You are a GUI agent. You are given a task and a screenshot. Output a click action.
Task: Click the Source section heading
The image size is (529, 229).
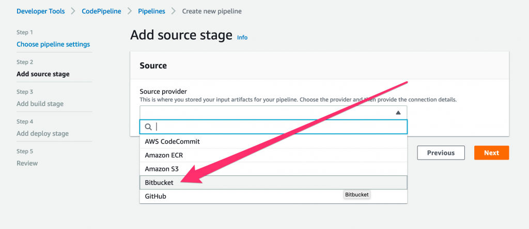(x=153, y=65)
